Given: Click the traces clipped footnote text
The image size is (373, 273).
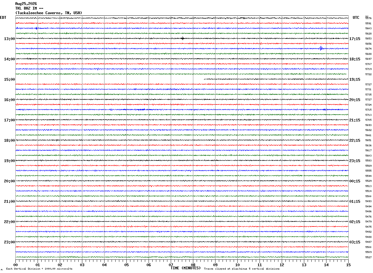Looking at the screenshot, I should coord(242,269).
